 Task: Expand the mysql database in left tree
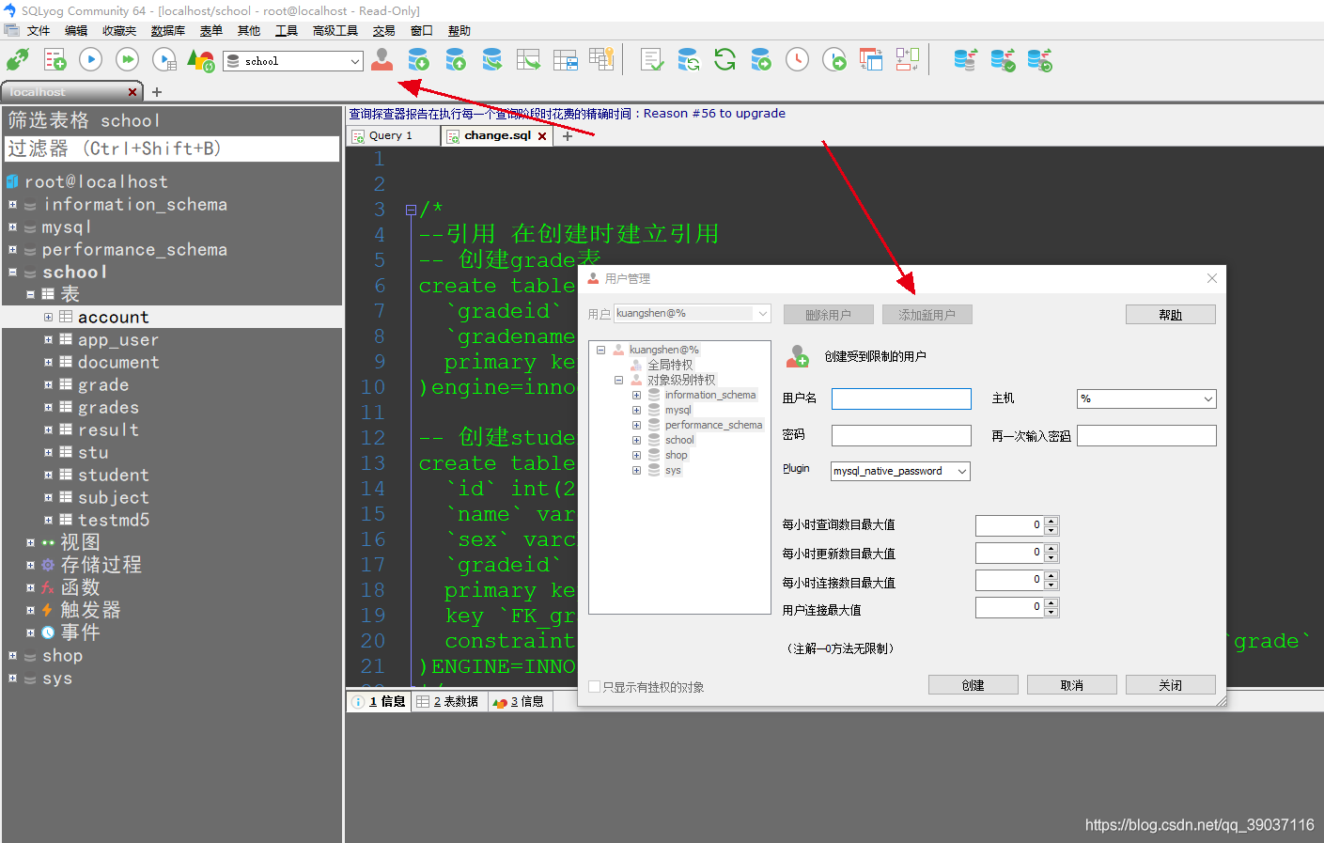point(12,227)
